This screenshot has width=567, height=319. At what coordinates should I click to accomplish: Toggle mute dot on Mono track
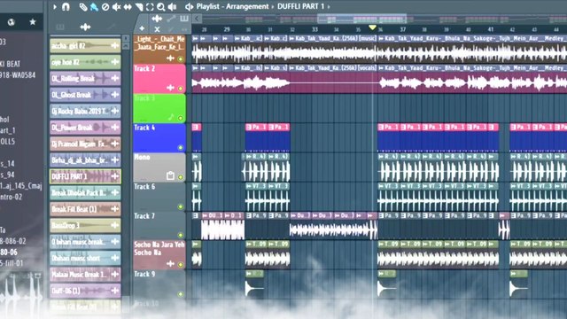point(181,177)
